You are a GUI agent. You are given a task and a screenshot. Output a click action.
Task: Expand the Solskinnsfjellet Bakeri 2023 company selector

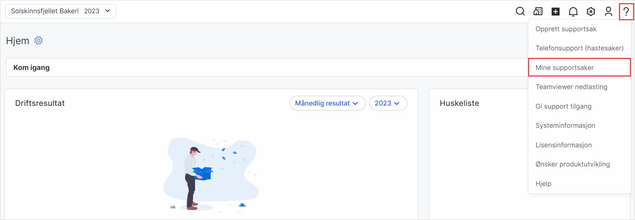[60, 11]
